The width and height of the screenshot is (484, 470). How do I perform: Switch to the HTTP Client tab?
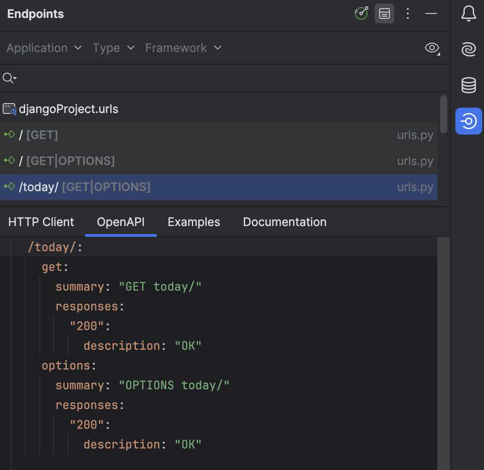[41, 222]
